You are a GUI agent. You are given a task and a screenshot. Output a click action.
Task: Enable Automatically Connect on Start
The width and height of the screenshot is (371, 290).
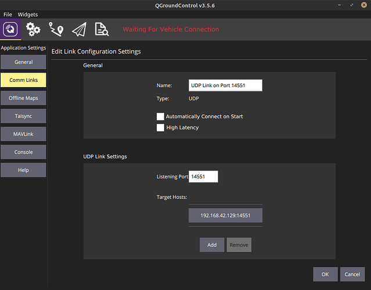coord(160,116)
